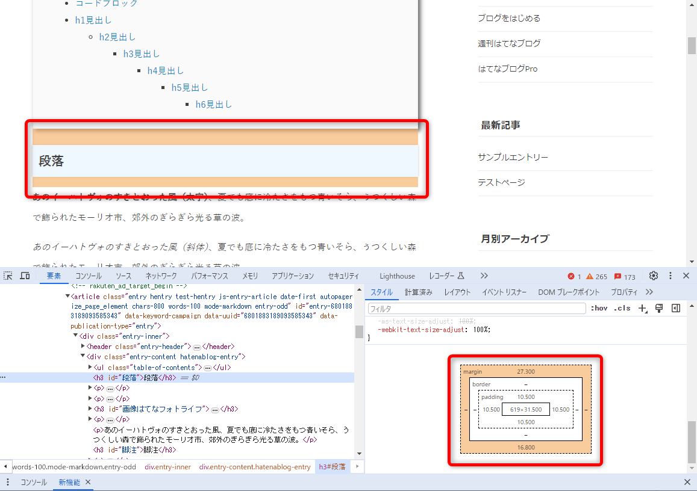Select the プロパティ sub-tab
697x491 pixels.
624,292
